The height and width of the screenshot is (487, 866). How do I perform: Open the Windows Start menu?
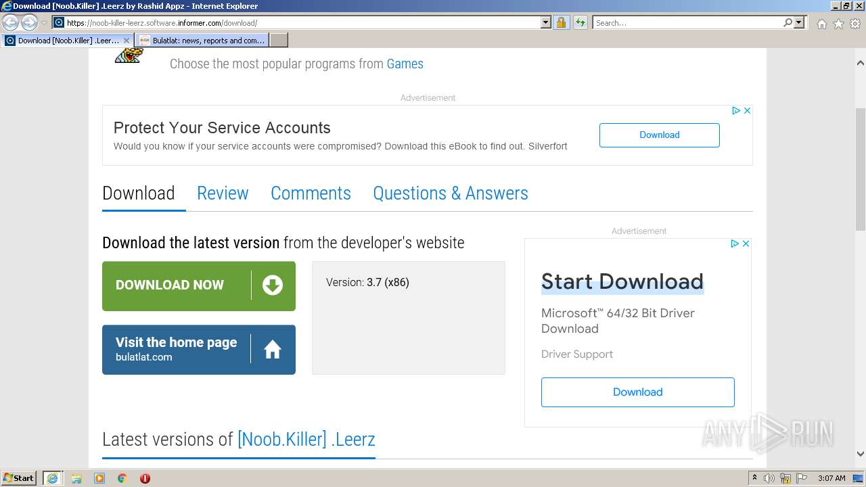point(19,478)
